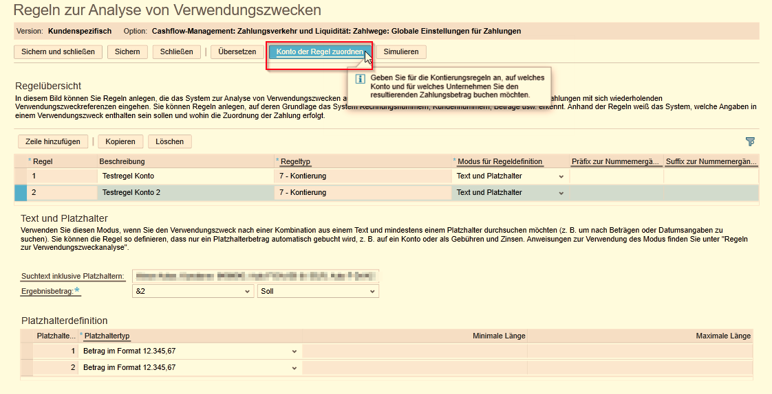The image size is (772, 394).
Task: Click 'Sichern und schließen' button
Action: [x=58, y=51]
